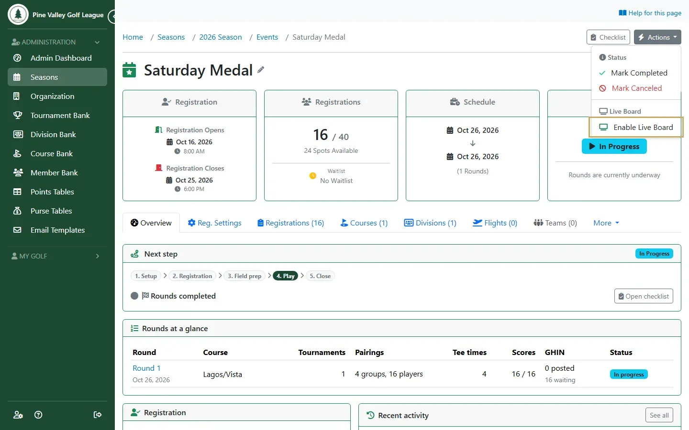Collapse the sidebar with the arrow button
This screenshot has width=689, height=430.
[x=112, y=17]
